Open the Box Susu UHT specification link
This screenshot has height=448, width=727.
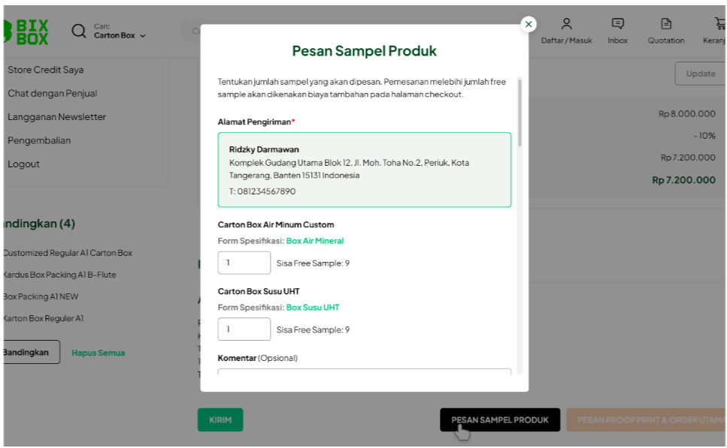312,307
